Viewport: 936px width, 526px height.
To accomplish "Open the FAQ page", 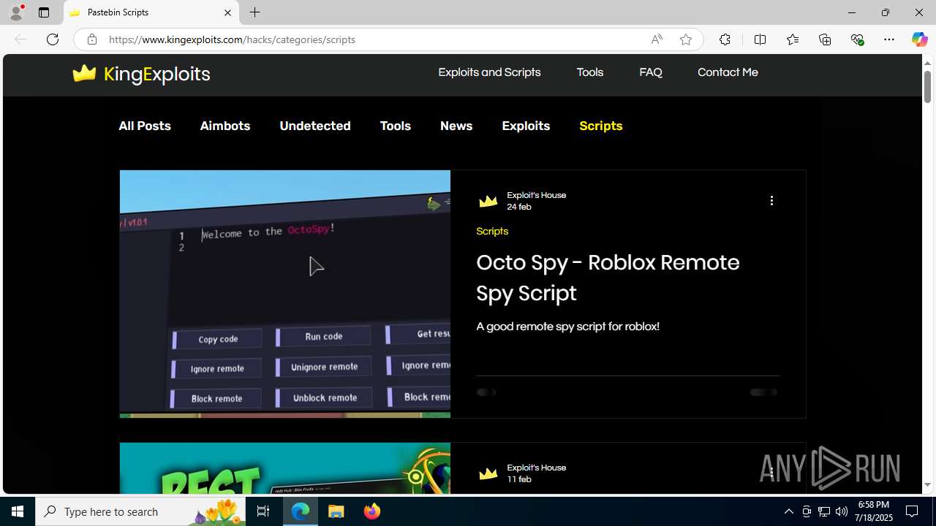I will pyautogui.click(x=651, y=72).
